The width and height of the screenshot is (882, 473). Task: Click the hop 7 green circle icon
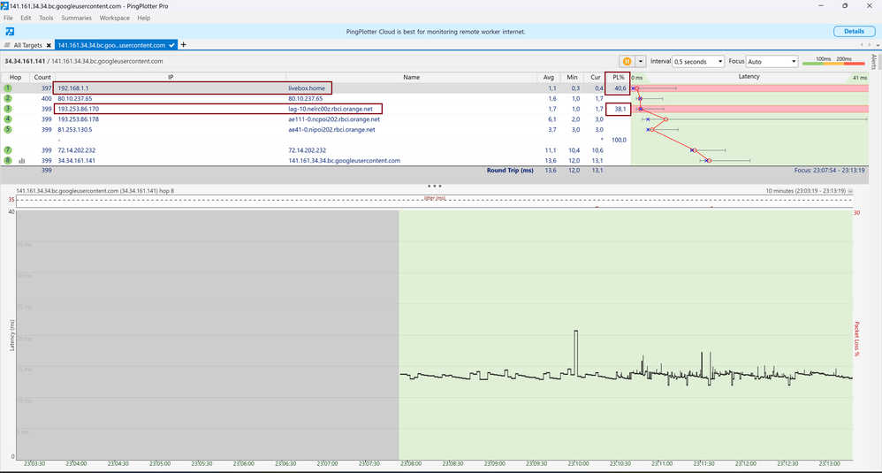[8, 150]
